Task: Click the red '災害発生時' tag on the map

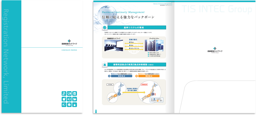Action: (x=144, y=85)
